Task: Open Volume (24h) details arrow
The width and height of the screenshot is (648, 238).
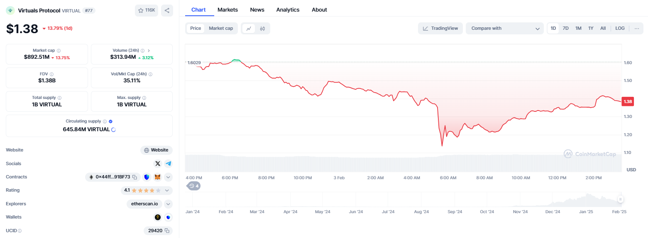Action: point(149,50)
